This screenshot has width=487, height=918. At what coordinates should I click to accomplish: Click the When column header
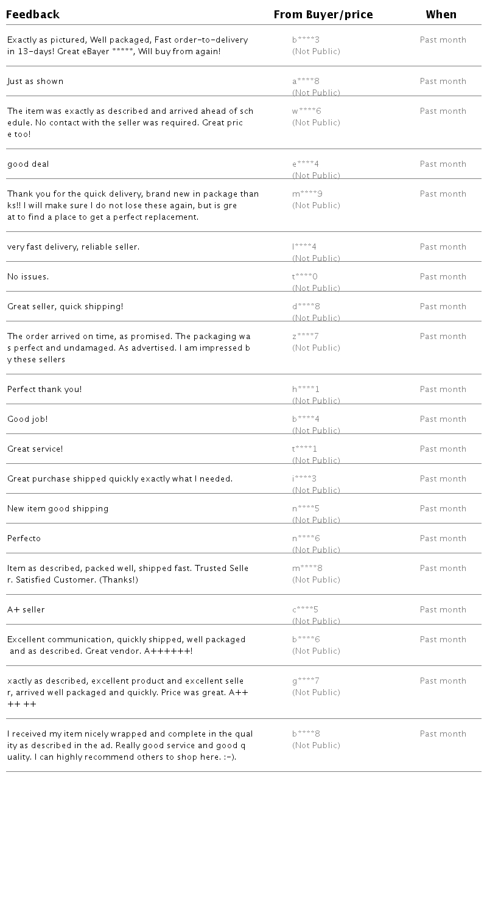[x=441, y=15]
